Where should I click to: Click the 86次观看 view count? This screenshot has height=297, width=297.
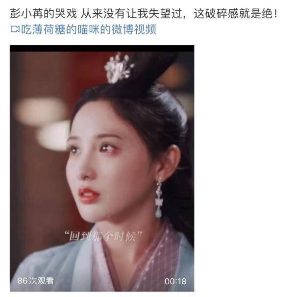click(x=36, y=281)
